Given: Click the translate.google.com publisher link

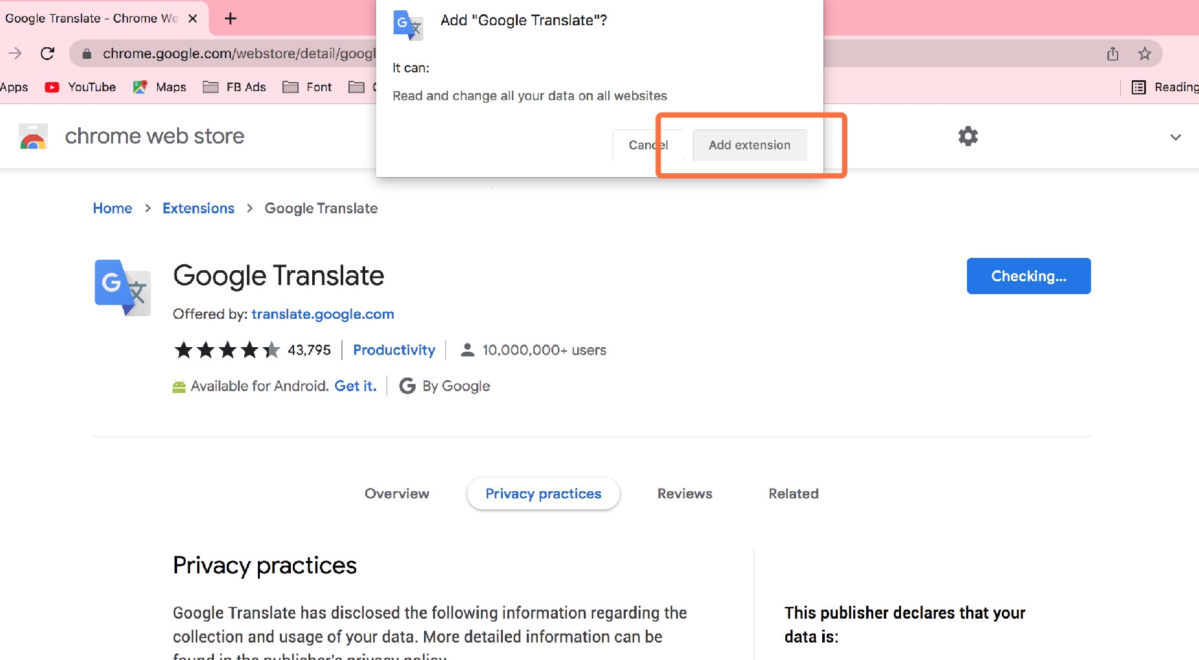Looking at the screenshot, I should 323,314.
